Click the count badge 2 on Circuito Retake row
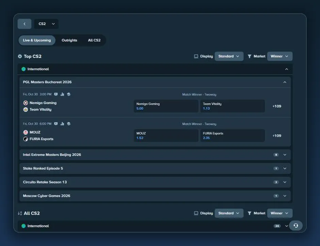 click(x=276, y=182)
